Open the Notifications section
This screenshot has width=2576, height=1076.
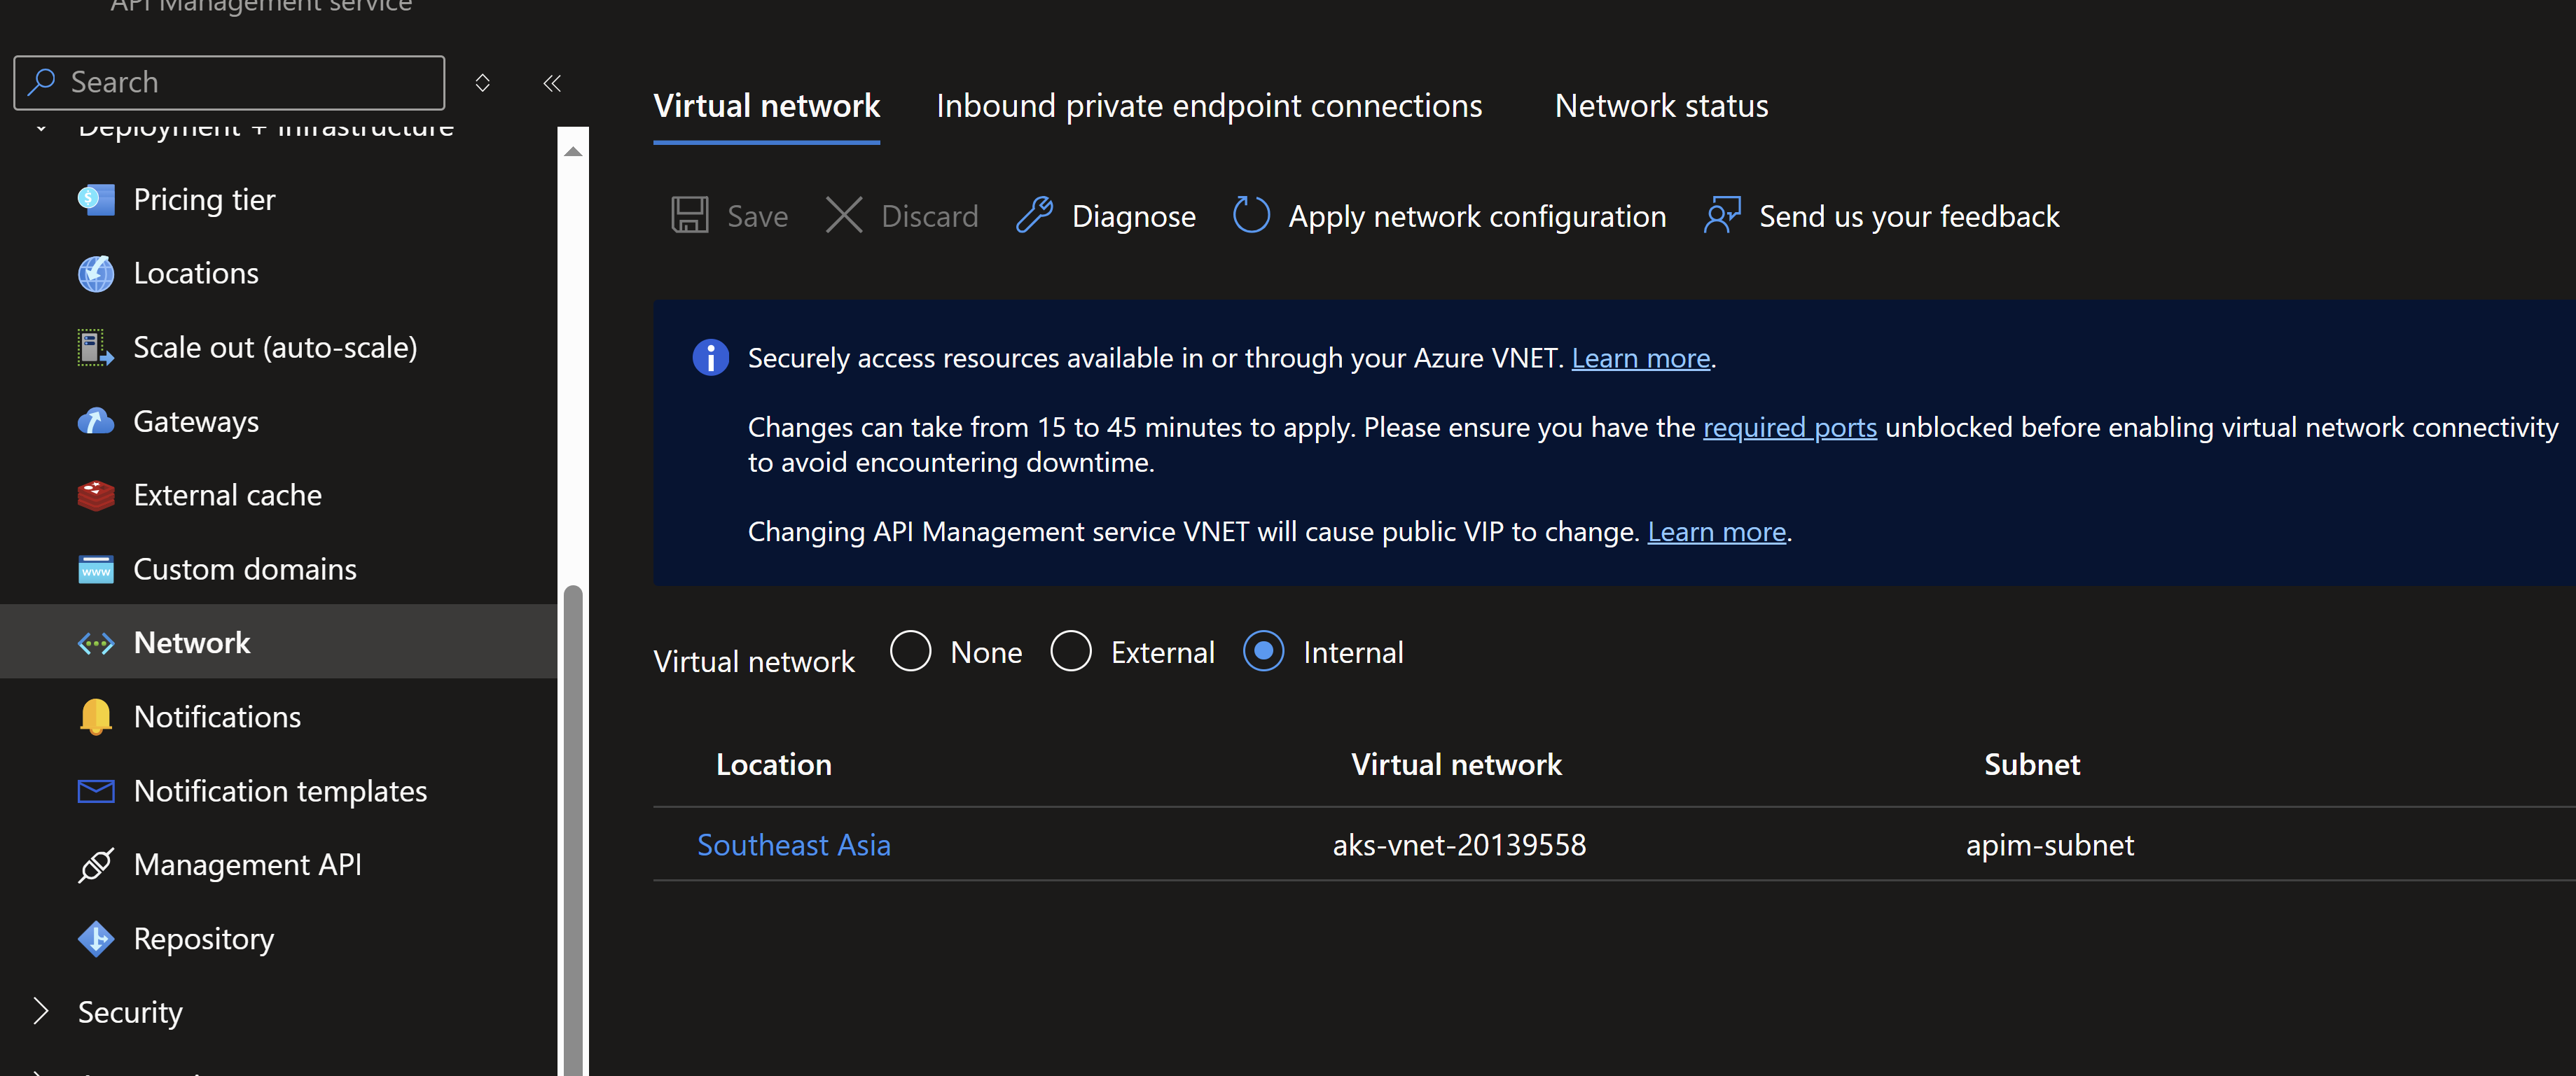coord(217,716)
